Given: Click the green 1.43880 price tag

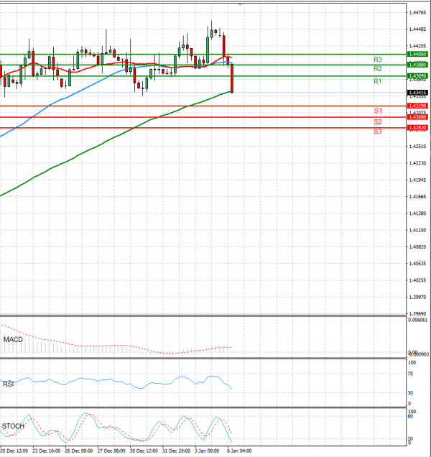Looking at the screenshot, I should 417,65.
